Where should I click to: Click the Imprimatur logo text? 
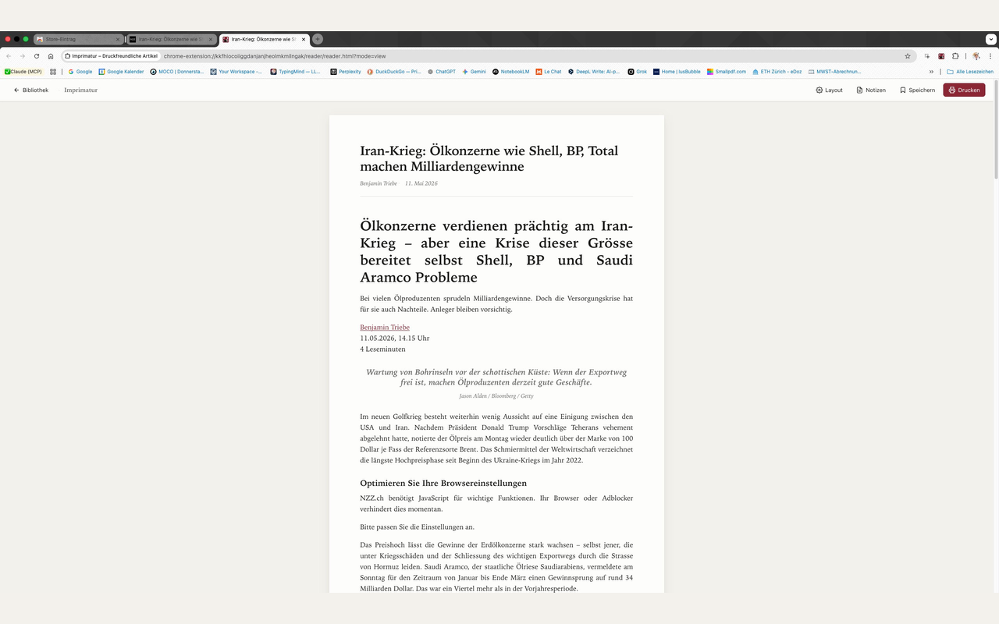point(80,90)
